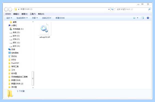The width and height of the screenshot is (155, 102).
Task: Select the 网络编辑超级工具箱 folder
Action: tap(19, 77)
